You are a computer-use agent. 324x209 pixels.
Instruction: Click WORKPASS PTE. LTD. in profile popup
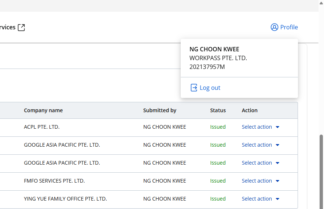point(218,58)
